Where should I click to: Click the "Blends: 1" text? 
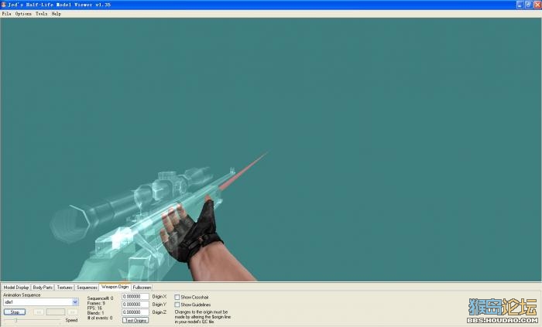pyautogui.click(x=95, y=313)
